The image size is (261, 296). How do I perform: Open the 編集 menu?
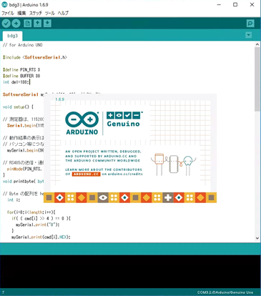[x=21, y=13]
